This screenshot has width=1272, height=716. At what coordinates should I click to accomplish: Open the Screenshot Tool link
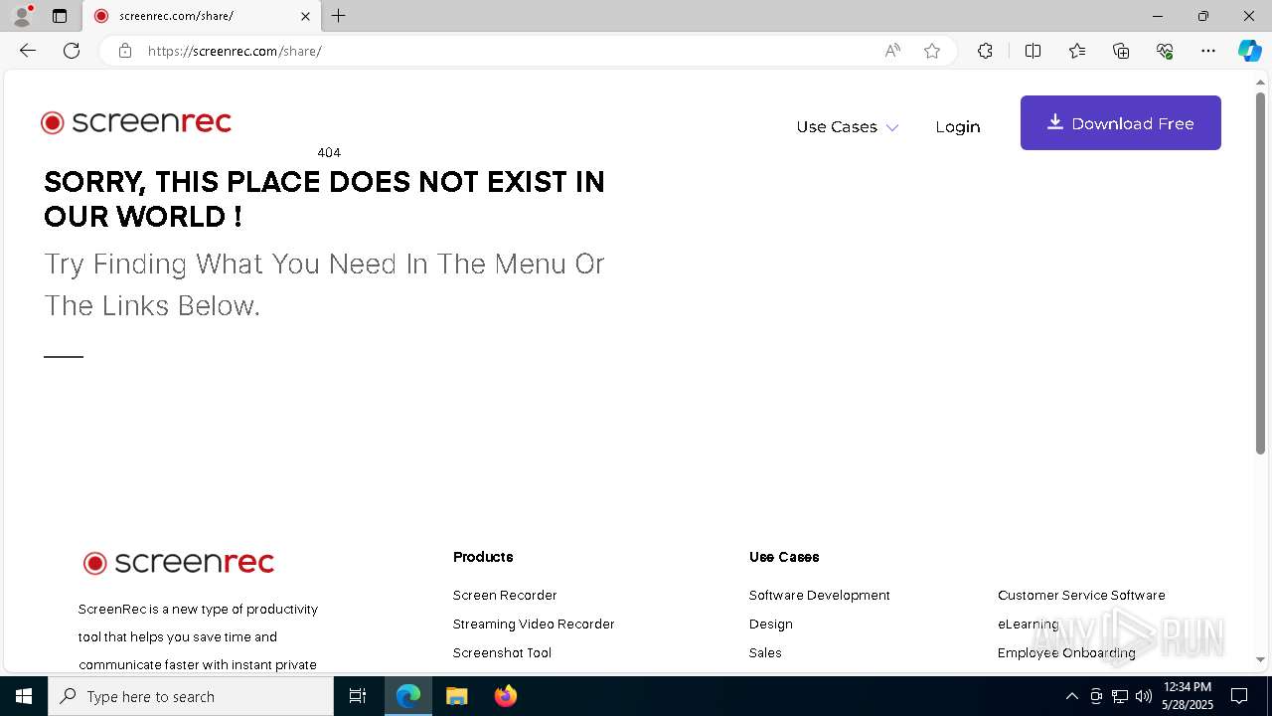[502, 652]
